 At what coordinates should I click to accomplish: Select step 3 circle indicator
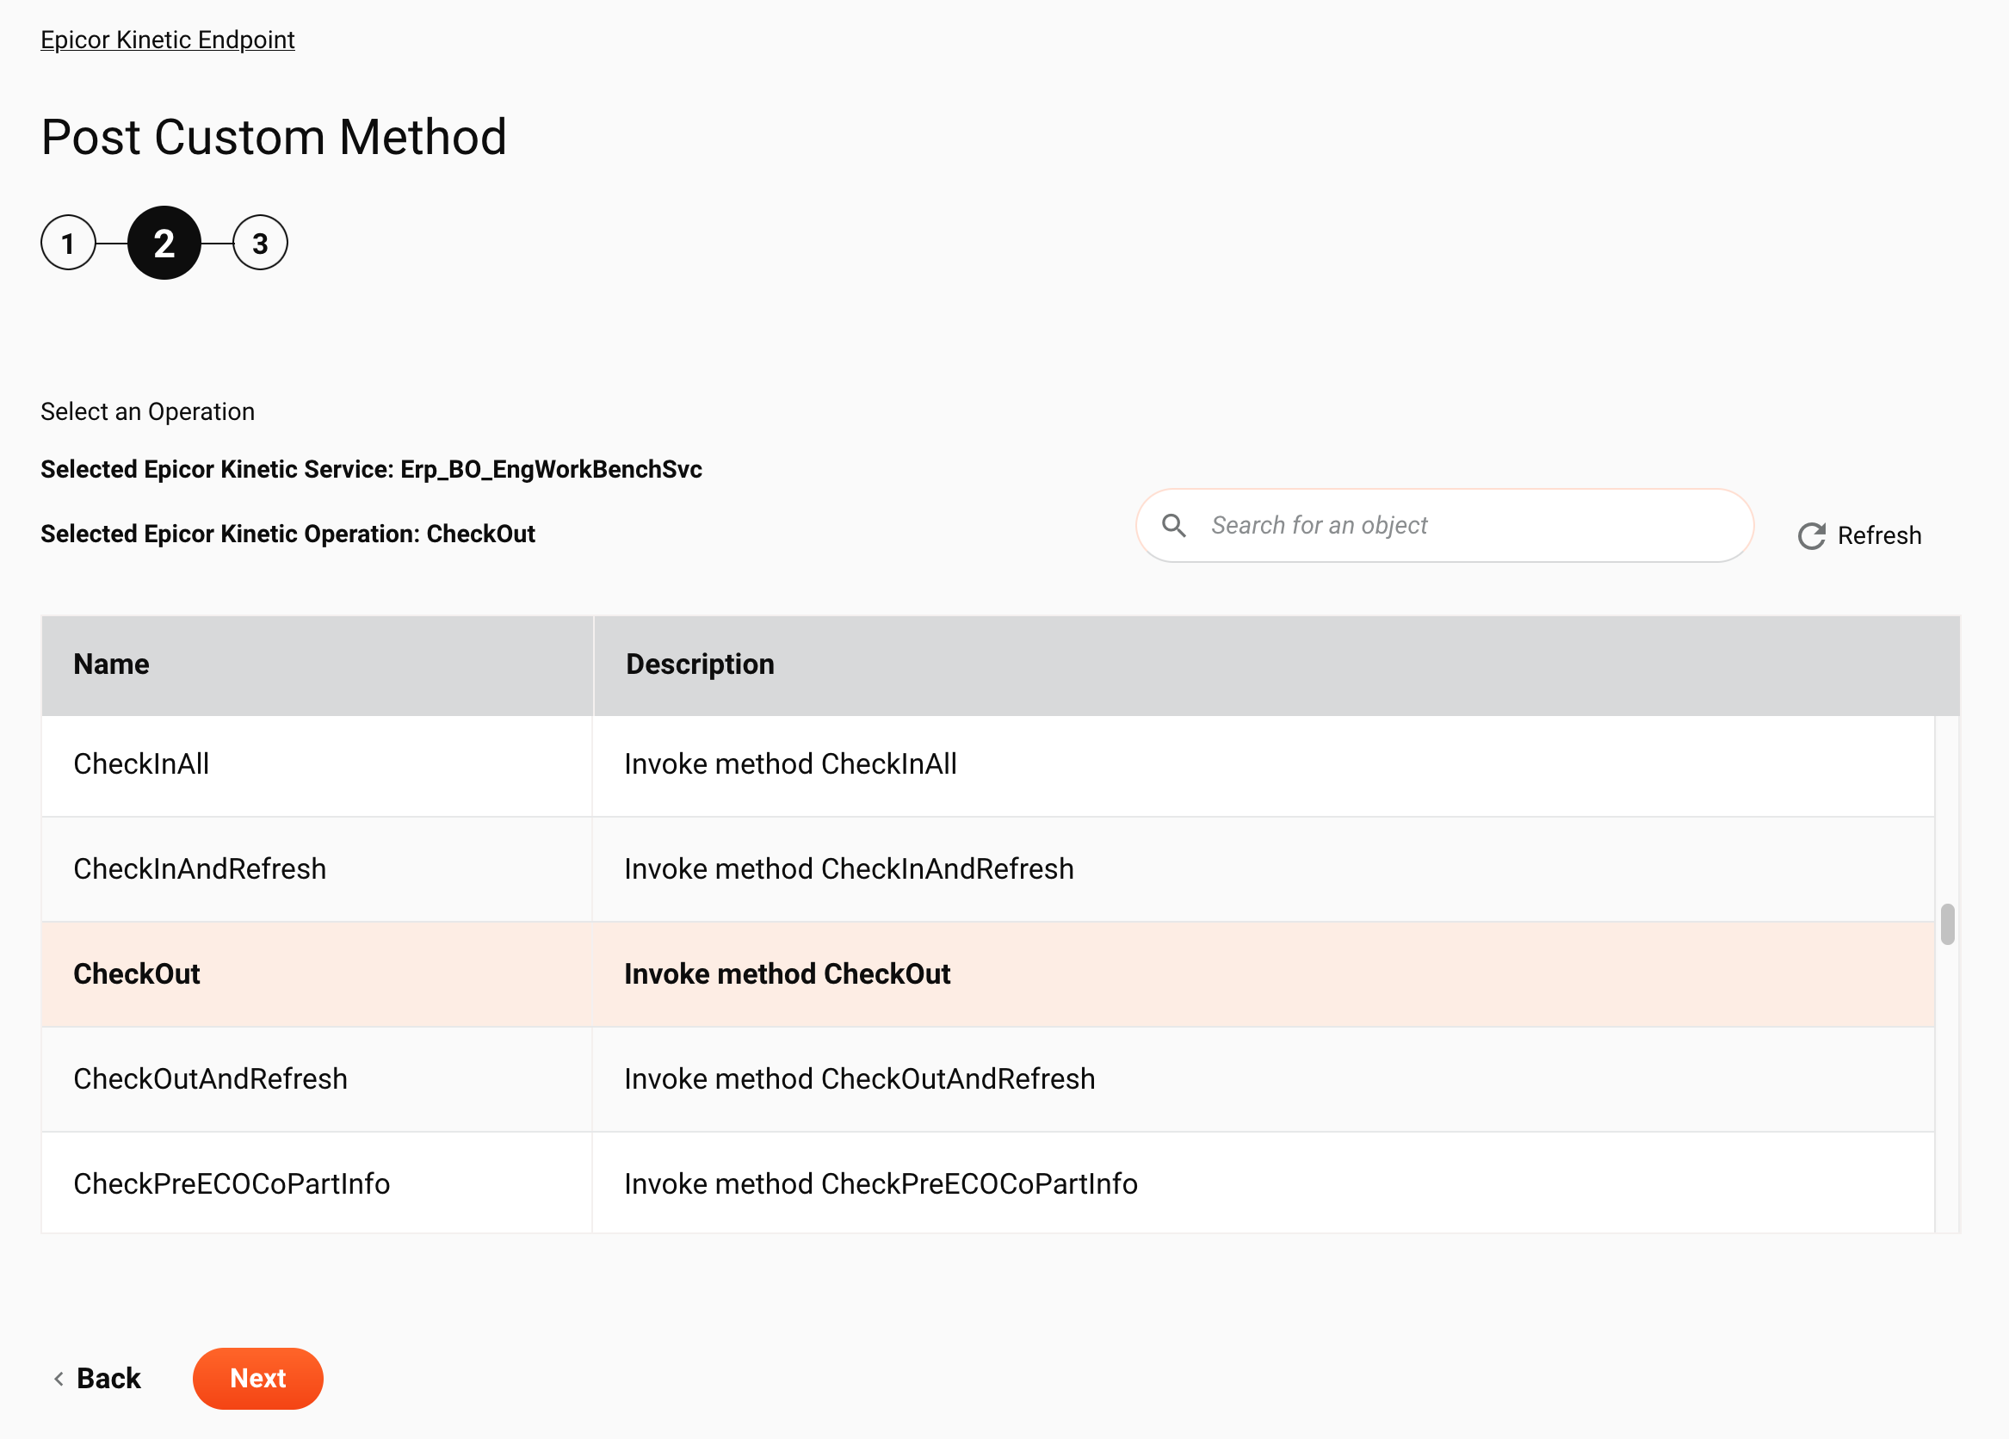(x=258, y=243)
